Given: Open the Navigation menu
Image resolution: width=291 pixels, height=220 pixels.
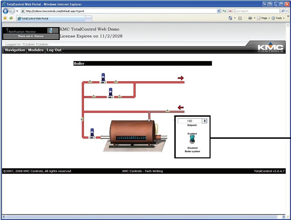Looking at the screenshot, I should point(15,50).
